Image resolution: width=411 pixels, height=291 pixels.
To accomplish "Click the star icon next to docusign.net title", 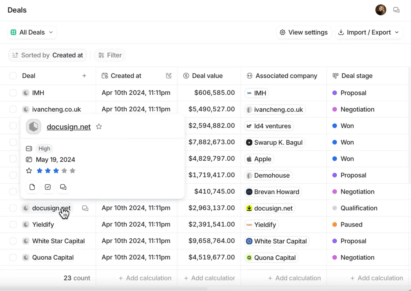I will point(99,126).
